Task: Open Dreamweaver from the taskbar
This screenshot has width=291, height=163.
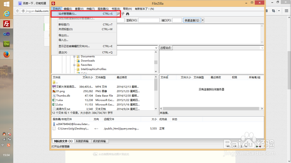Action: [x=6, y=44]
